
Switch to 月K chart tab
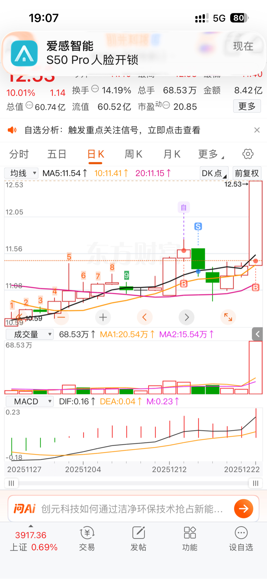172,154
